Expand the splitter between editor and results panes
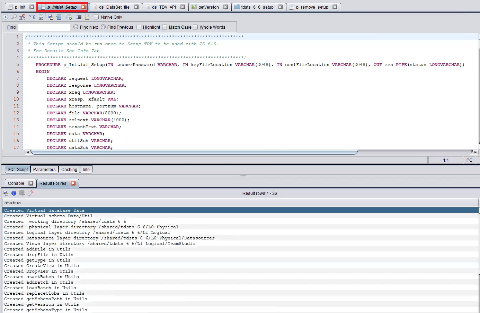The width and height of the screenshot is (480, 313). (x=243, y=176)
